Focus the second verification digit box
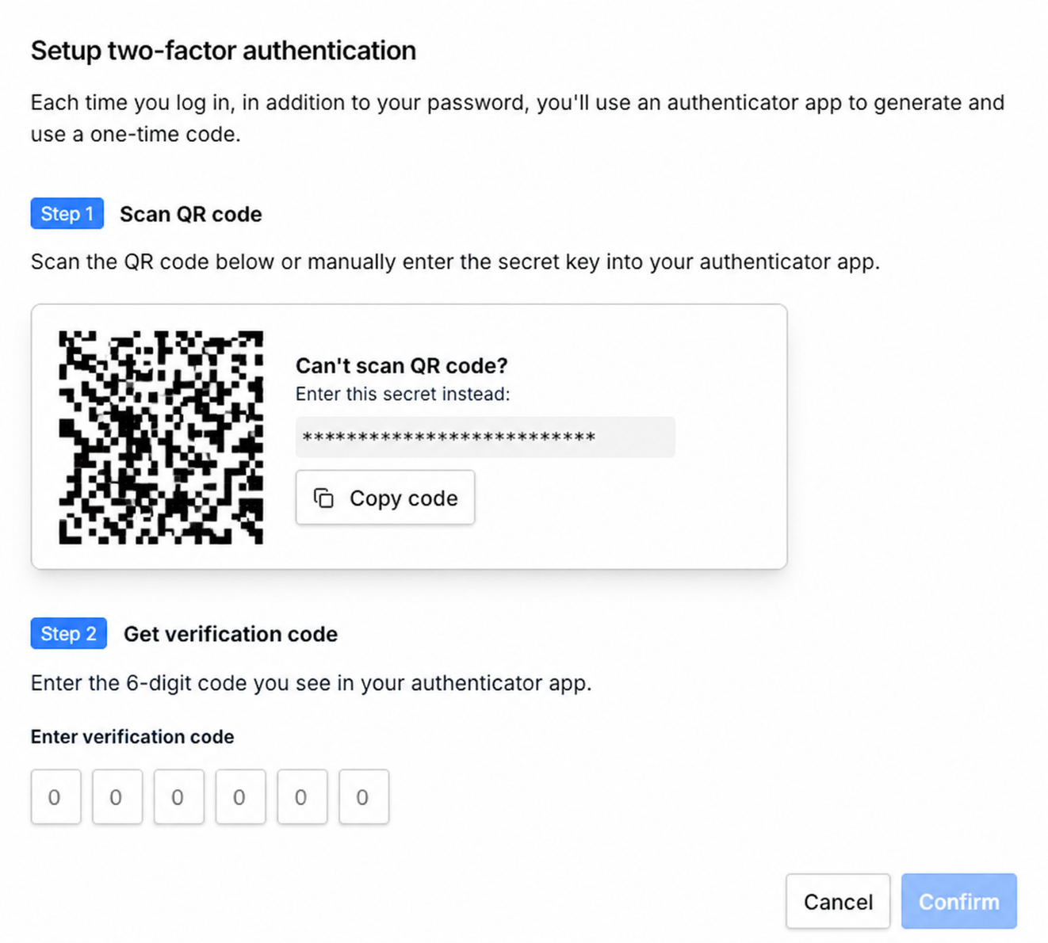Image resolution: width=1048 pixels, height=943 pixels. click(117, 796)
